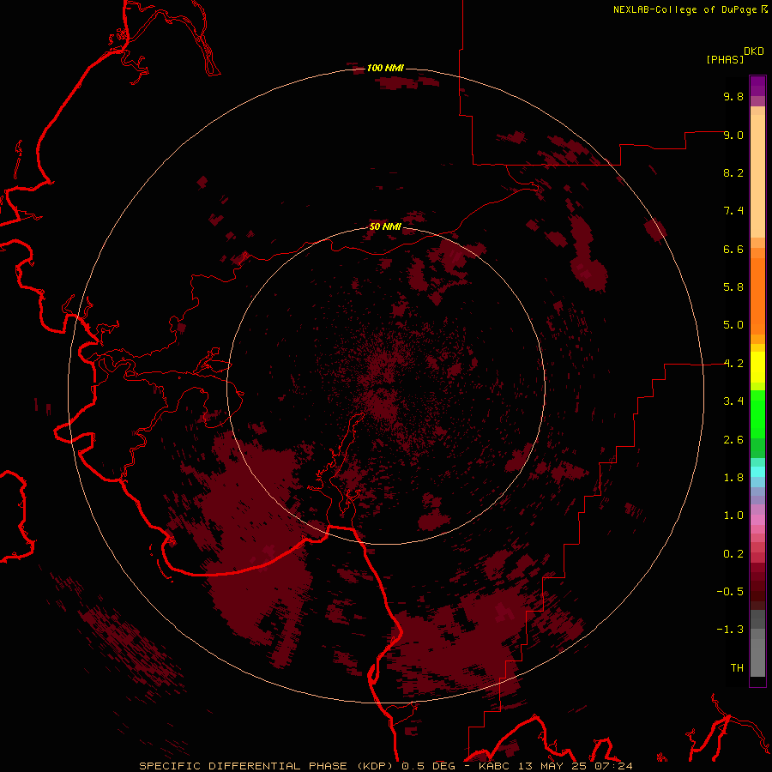Click the DKD unit label above the legend
This screenshot has width=772, height=772.
754,51
